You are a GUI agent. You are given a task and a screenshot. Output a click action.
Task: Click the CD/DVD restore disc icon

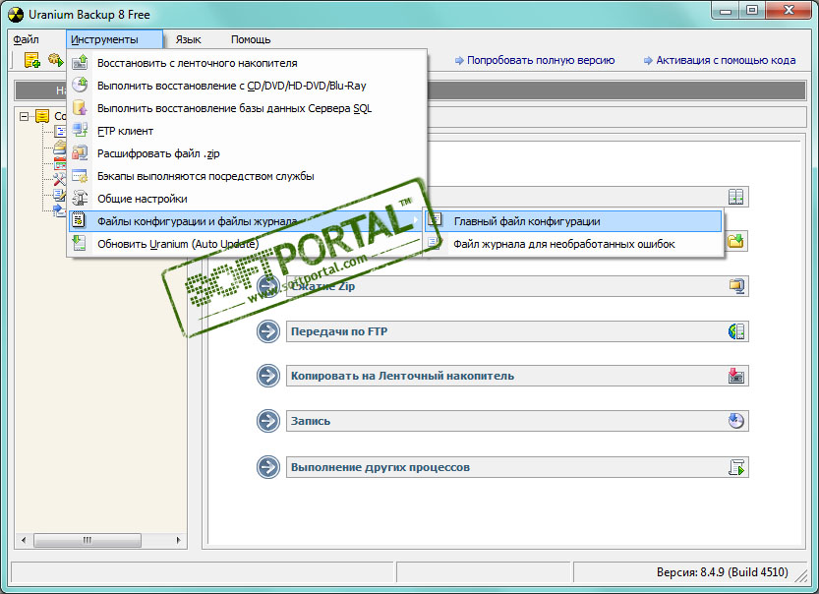[80, 86]
